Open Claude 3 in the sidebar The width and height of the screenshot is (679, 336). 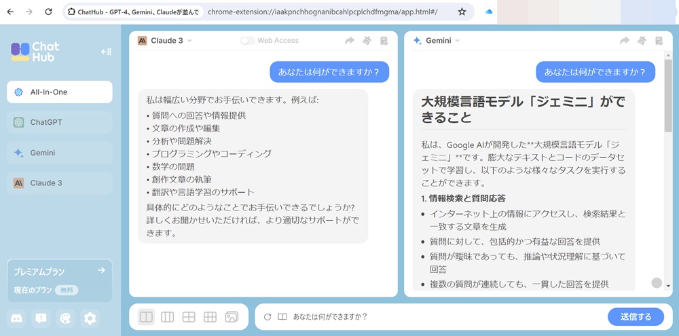coord(60,183)
